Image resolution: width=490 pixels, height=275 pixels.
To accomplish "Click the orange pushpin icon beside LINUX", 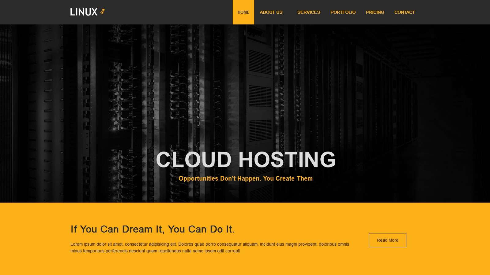I will pyautogui.click(x=103, y=12).
